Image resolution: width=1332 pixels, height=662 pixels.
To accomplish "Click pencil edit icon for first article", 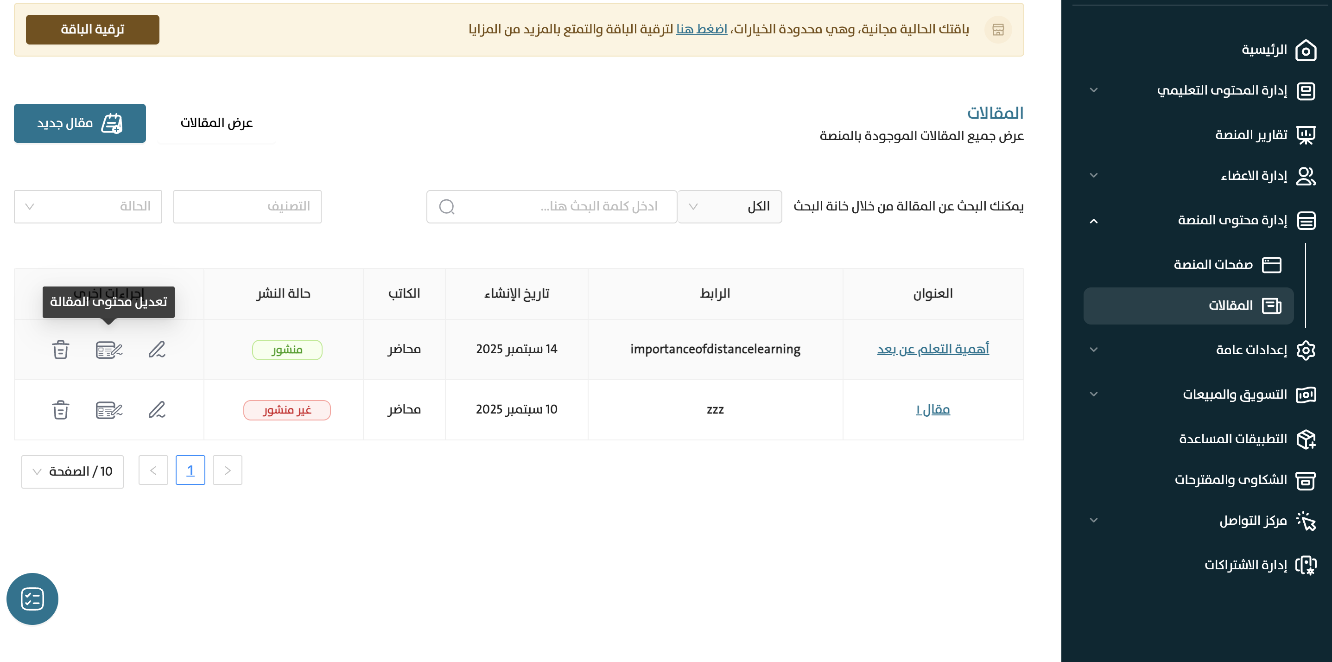I will [157, 350].
